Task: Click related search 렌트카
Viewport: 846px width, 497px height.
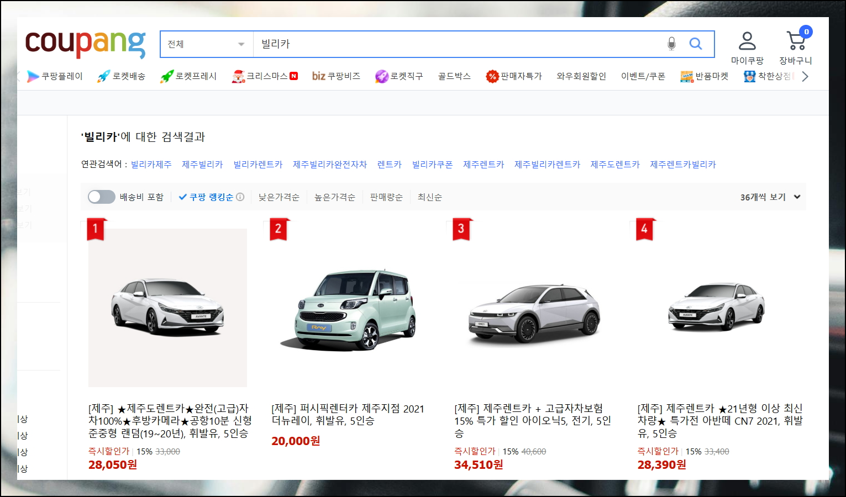Action: pos(390,165)
